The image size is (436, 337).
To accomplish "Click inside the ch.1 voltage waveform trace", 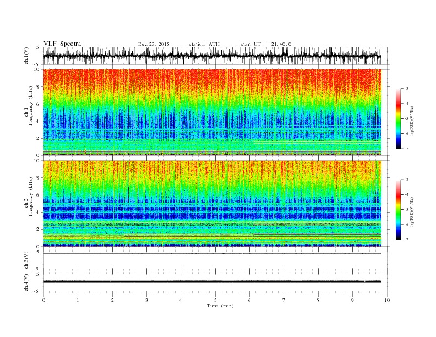I will coord(212,56).
